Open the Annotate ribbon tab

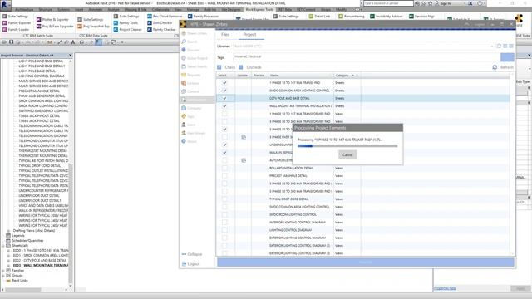pos(96,9)
